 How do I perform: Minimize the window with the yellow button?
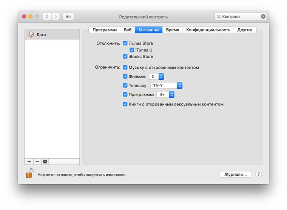[x=31, y=17]
